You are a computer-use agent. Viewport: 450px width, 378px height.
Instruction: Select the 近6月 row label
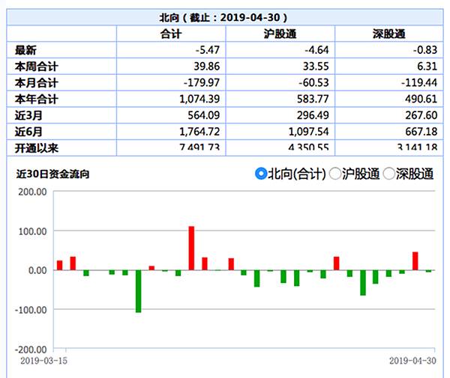point(28,132)
